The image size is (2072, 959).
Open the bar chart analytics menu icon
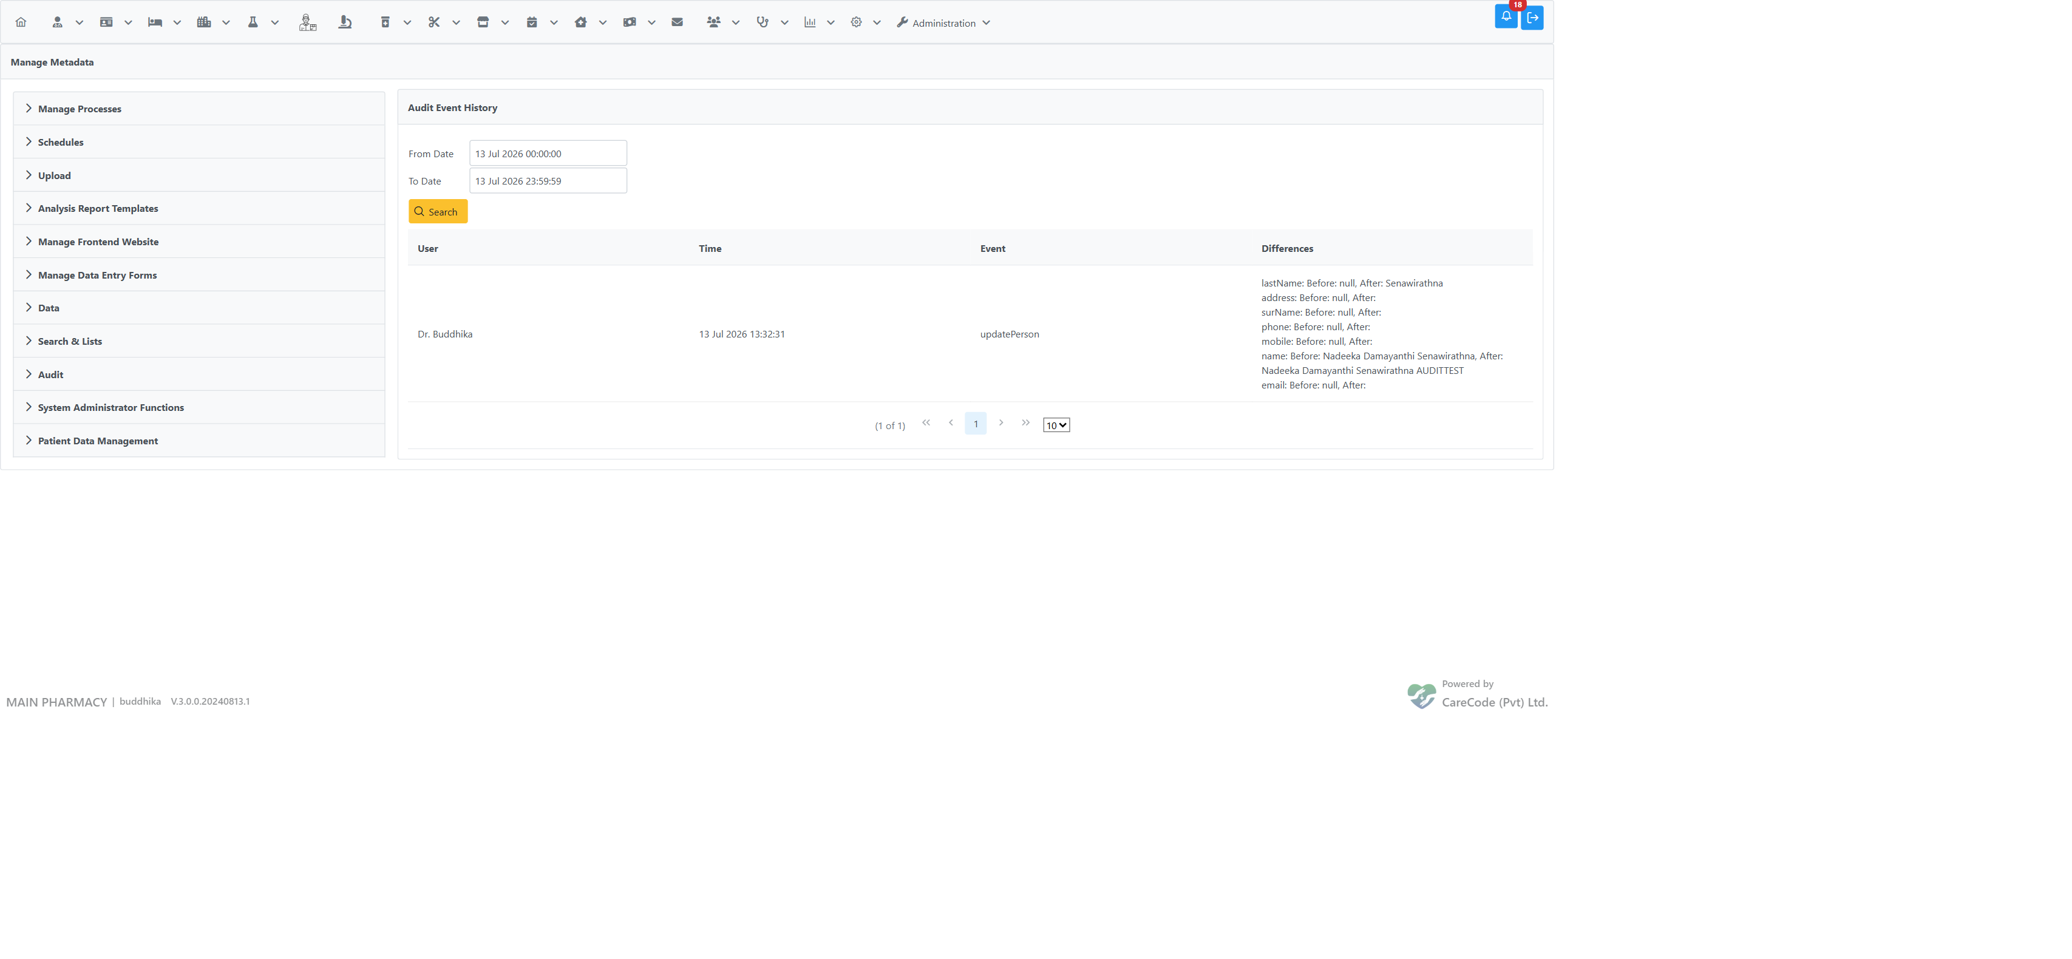810,22
